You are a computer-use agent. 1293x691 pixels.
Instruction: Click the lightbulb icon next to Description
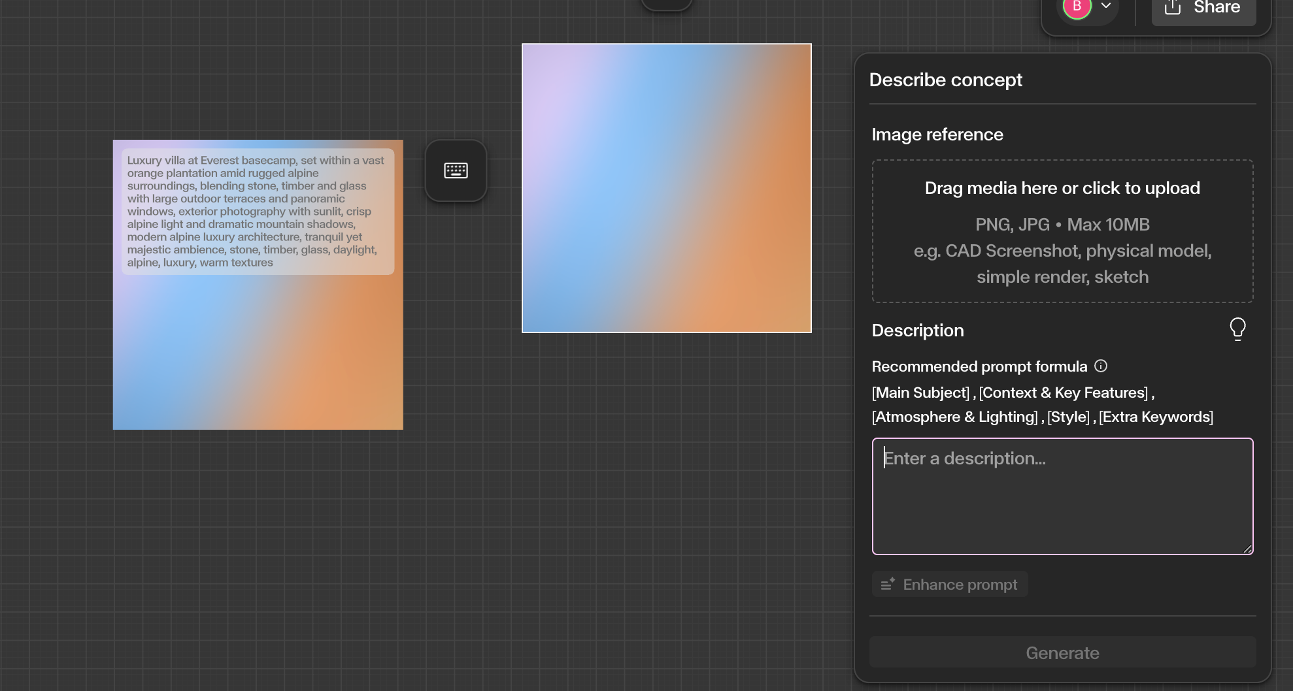[x=1238, y=330]
